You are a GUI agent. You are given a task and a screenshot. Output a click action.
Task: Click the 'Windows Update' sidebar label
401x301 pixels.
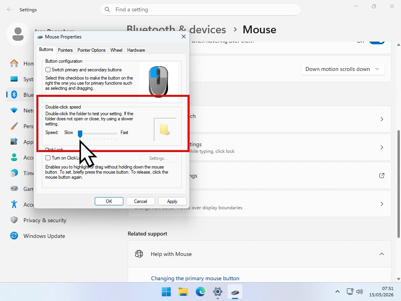44,236
